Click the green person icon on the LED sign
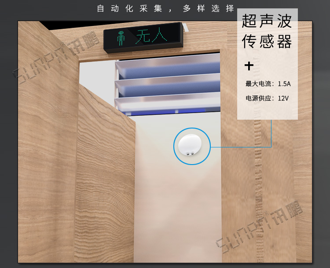The height and width of the screenshot is (268, 330). pos(121,38)
